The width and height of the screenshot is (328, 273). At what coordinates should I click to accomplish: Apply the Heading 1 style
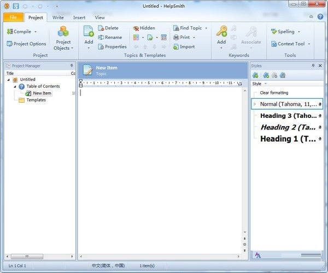coord(287,139)
